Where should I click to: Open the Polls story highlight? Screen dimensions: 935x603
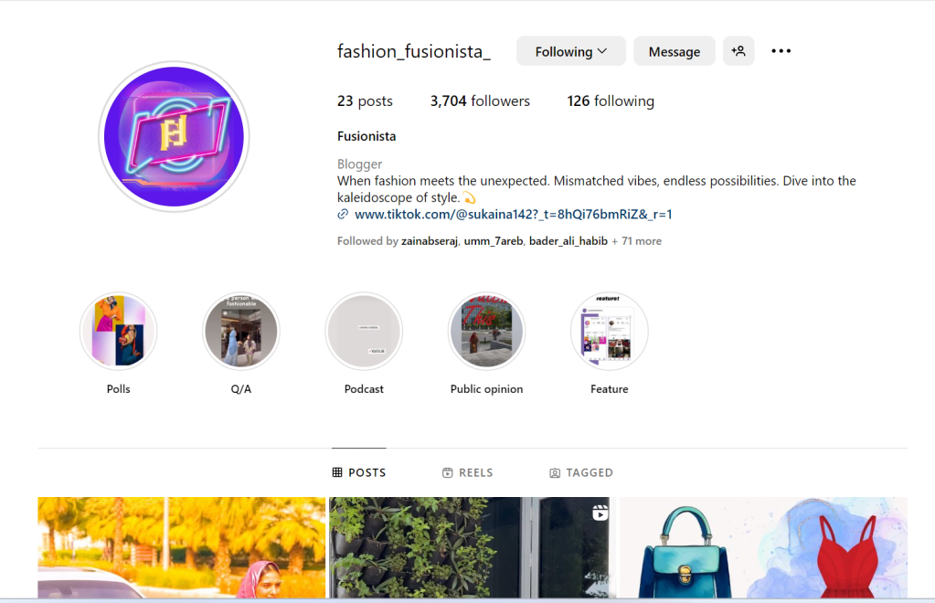click(x=118, y=331)
